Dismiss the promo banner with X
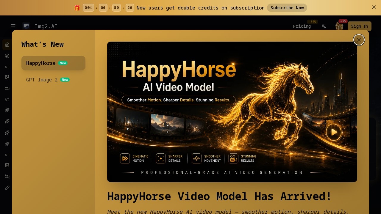Screen dimensions: 381x214 pyautogui.click(x=374, y=7)
